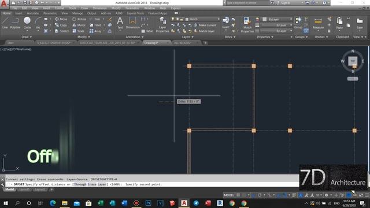Expand the Block panel
The image size is (370, 208).
coord(230,37)
